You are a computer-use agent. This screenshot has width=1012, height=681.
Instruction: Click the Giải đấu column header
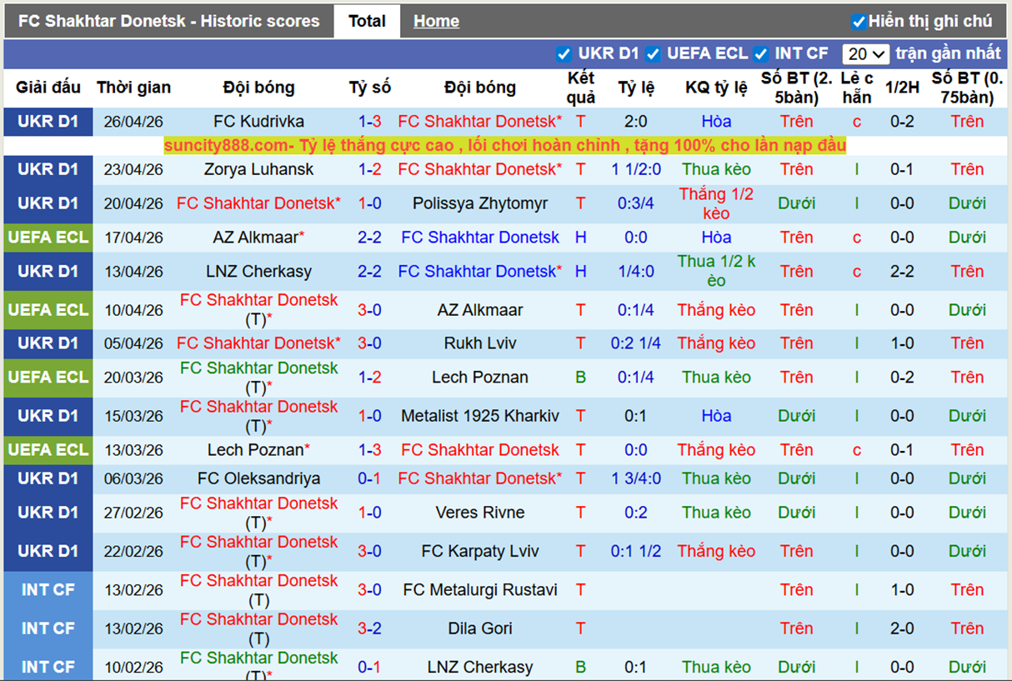(x=46, y=87)
